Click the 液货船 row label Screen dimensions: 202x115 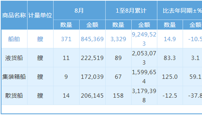point(14,58)
